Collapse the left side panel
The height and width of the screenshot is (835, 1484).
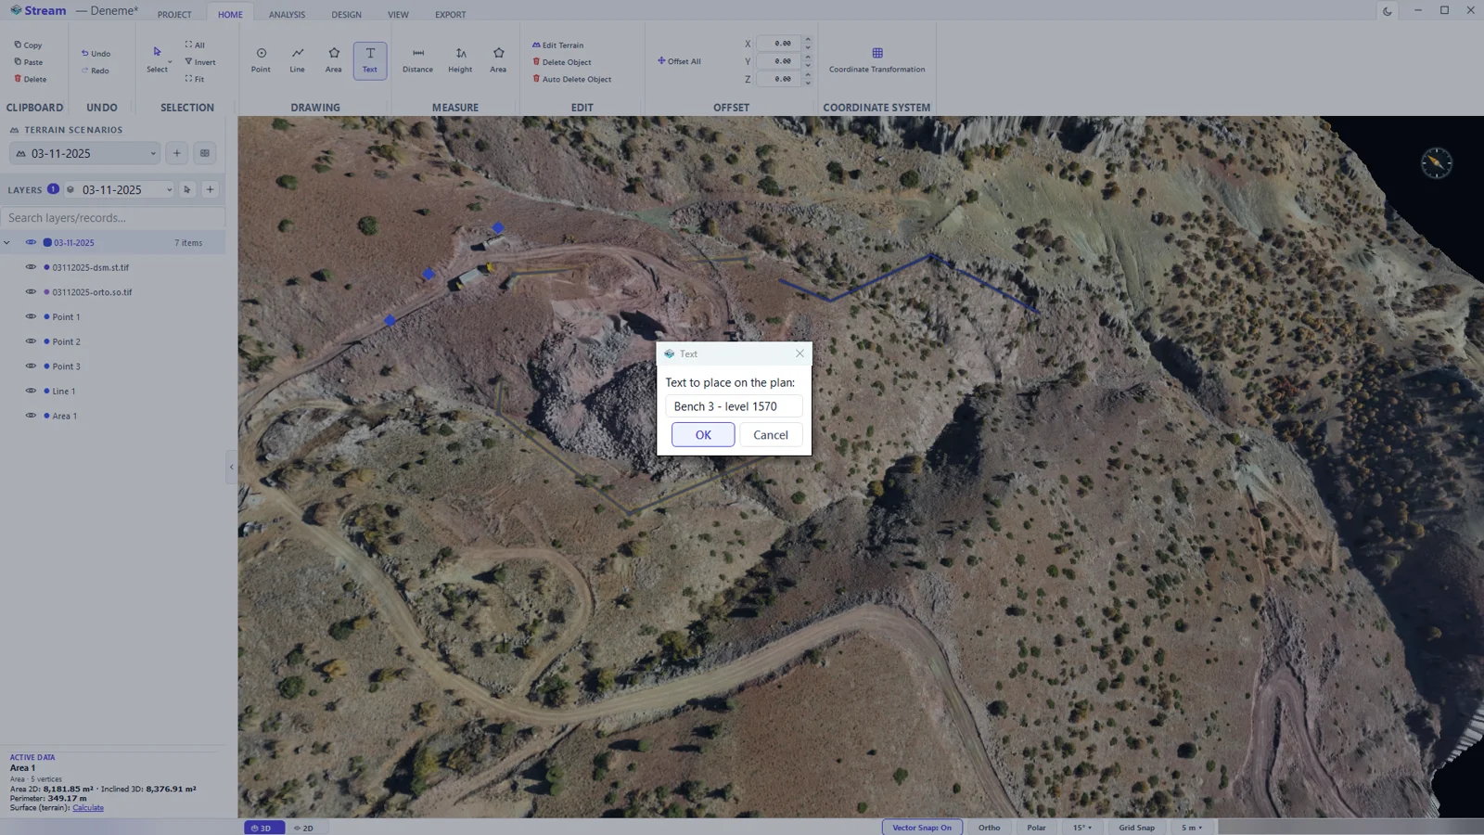coord(231,467)
